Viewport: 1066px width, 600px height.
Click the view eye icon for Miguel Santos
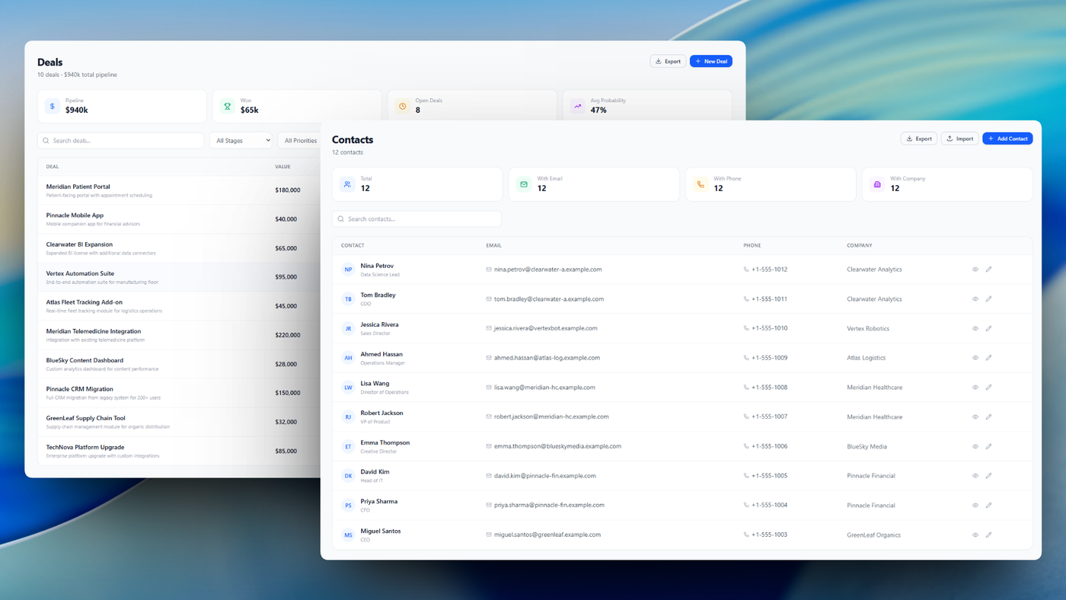(975, 535)
